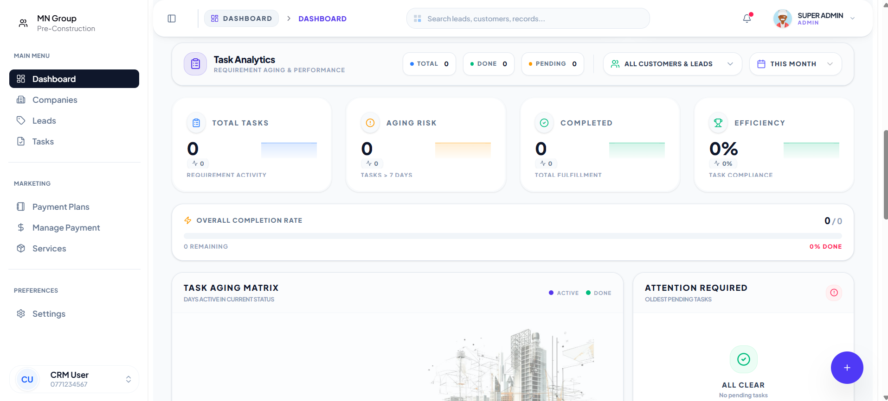Click the Pending count chip
888x401 pixels.
coord(553,64)
